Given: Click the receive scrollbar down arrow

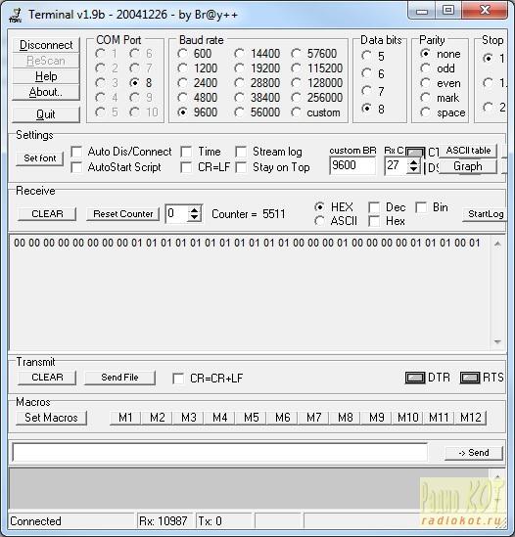Looking at the screenshot, I should coord(497,342).
